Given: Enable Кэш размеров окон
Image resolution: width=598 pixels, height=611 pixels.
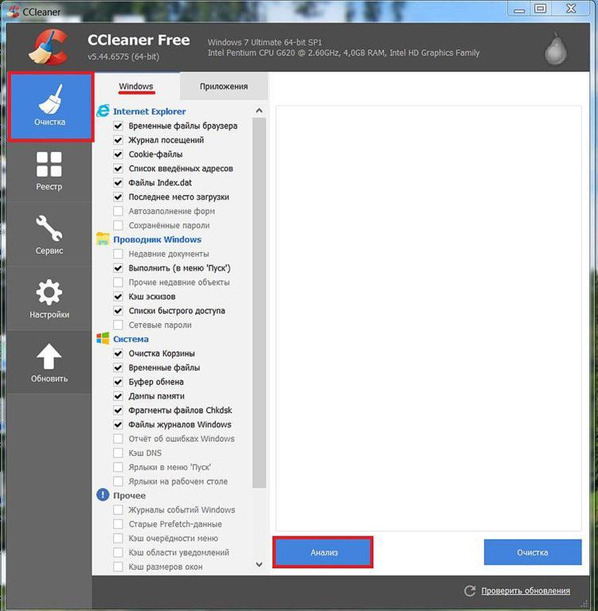Looking at the screenshot, I should (118, 566).
